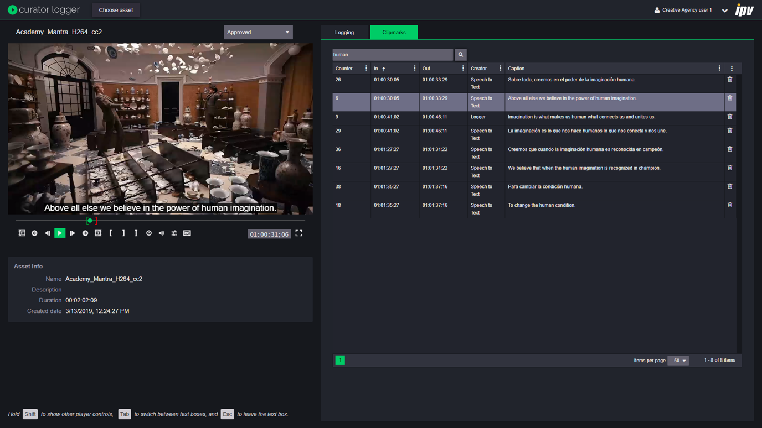Delete the clipmark with counter 38
762x428 pixels.
click(x=730, y=186)
